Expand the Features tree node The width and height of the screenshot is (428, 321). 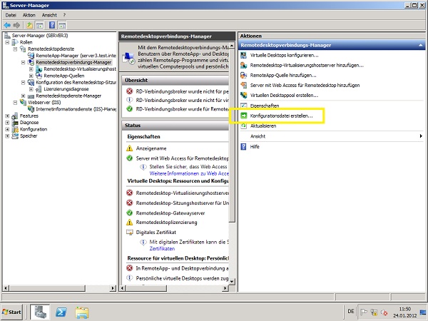pyautogui.click(x=7, y=116)
